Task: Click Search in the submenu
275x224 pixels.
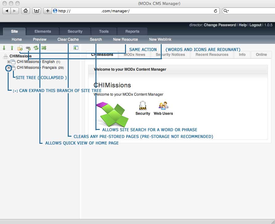Action: tap(96, 39)
